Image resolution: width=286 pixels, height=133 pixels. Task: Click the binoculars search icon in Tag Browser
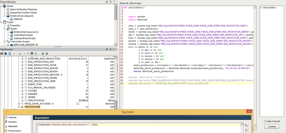pos(2,53)
